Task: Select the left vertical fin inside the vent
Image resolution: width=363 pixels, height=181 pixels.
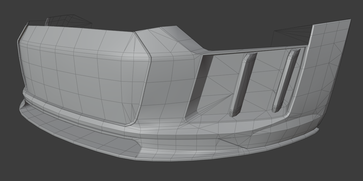Action: tap(242, 84)
